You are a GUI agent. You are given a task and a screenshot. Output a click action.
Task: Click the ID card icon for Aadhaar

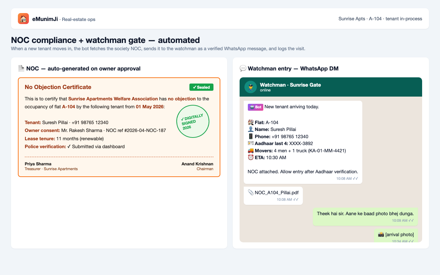[251, 143]
